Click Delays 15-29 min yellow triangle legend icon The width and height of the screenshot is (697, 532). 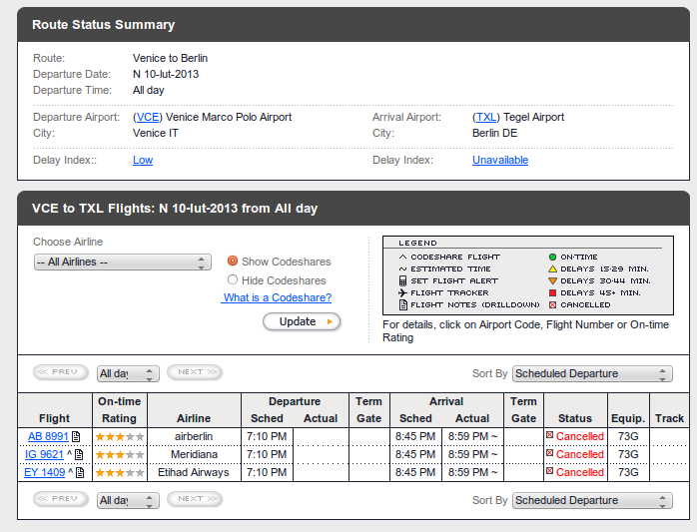click(552, 268)
